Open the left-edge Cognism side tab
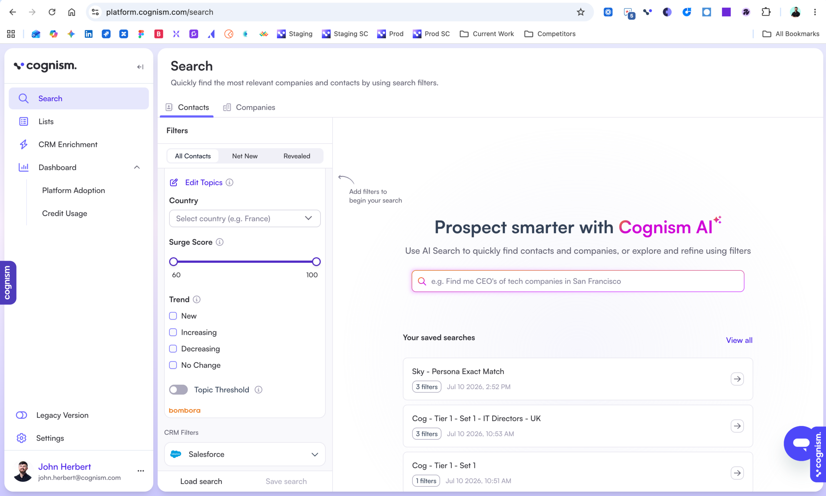Screen dimensions: 826x496 click(x=7, y=282)
